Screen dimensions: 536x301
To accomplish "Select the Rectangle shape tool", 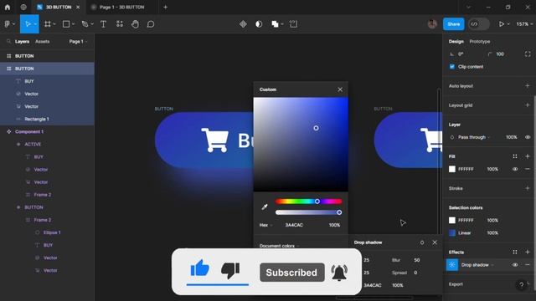I will [66, 24].
